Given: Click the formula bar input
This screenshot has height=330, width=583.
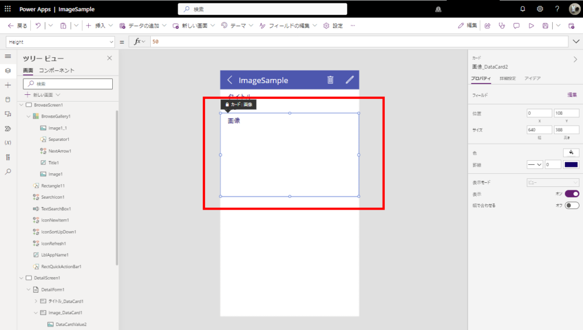Looking at the screenshot, I should coord(359,41).
